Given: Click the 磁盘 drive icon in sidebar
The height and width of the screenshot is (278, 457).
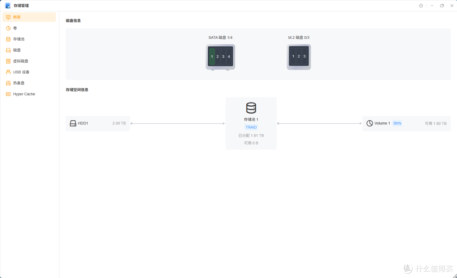Looking at the screenshot, I should [8, 50].
